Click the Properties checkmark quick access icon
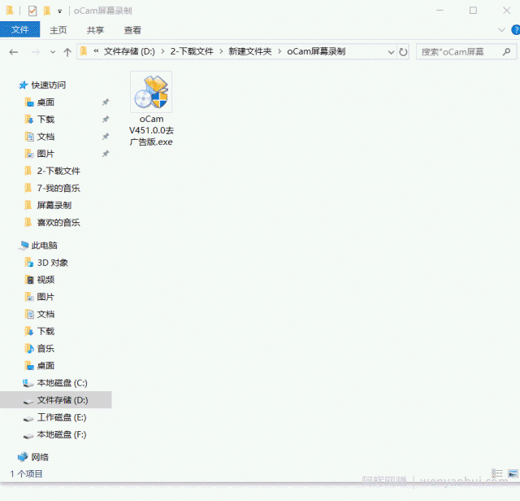The height and width of the screenshot is (501, 520). point(32,11)
